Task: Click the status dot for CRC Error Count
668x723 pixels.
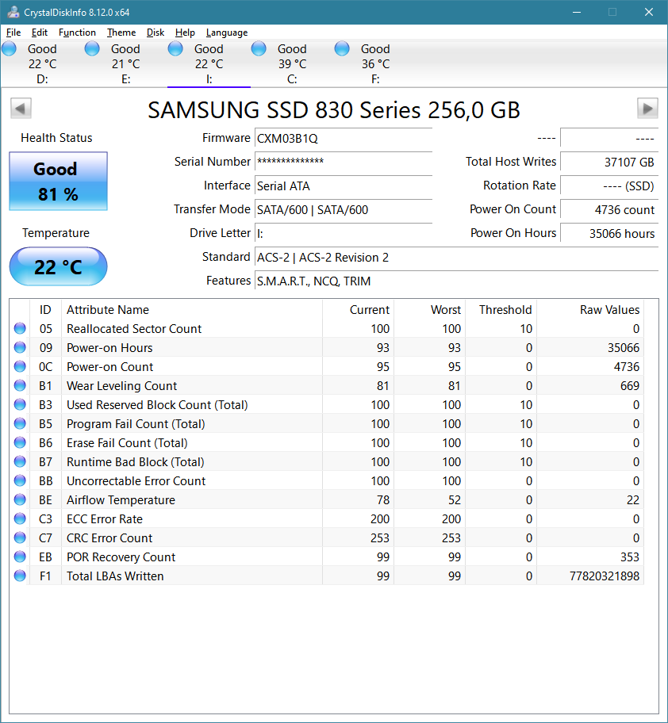Action: point(20,537)
